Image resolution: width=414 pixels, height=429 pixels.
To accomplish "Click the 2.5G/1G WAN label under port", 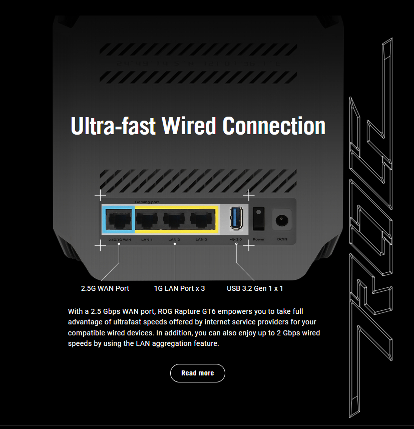I will 120,240.
